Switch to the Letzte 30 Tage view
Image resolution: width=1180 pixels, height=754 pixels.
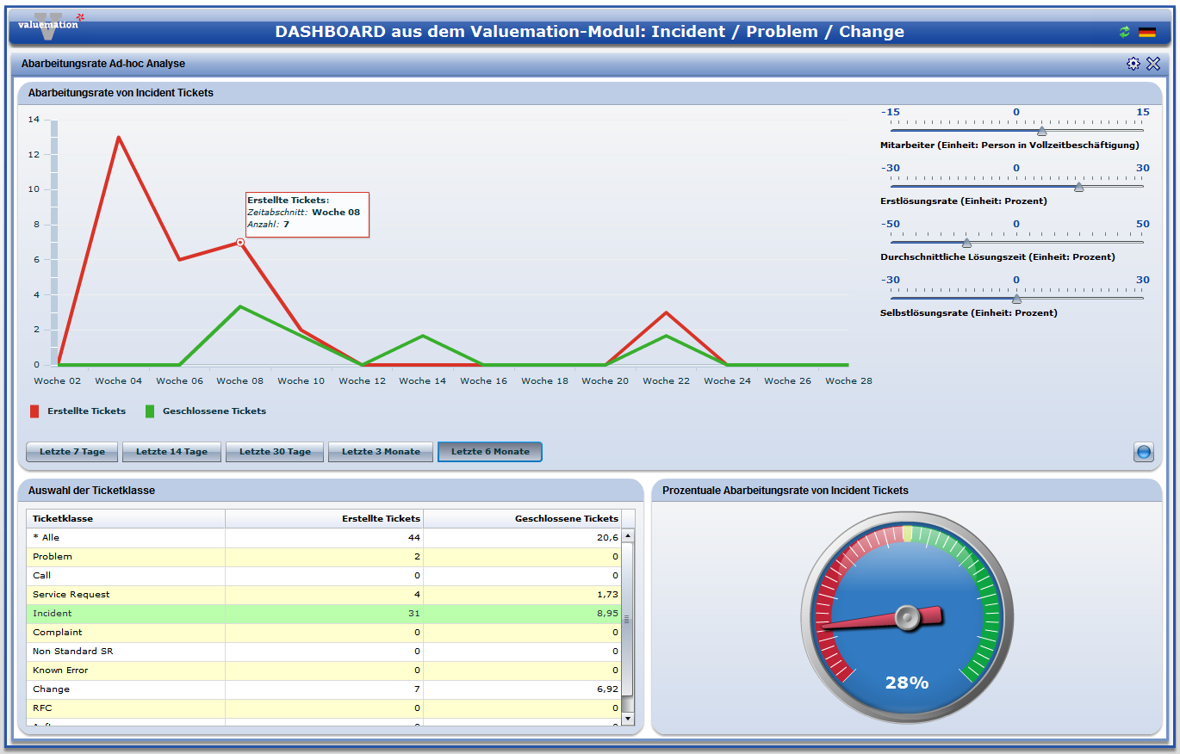[x=274, y=451]
